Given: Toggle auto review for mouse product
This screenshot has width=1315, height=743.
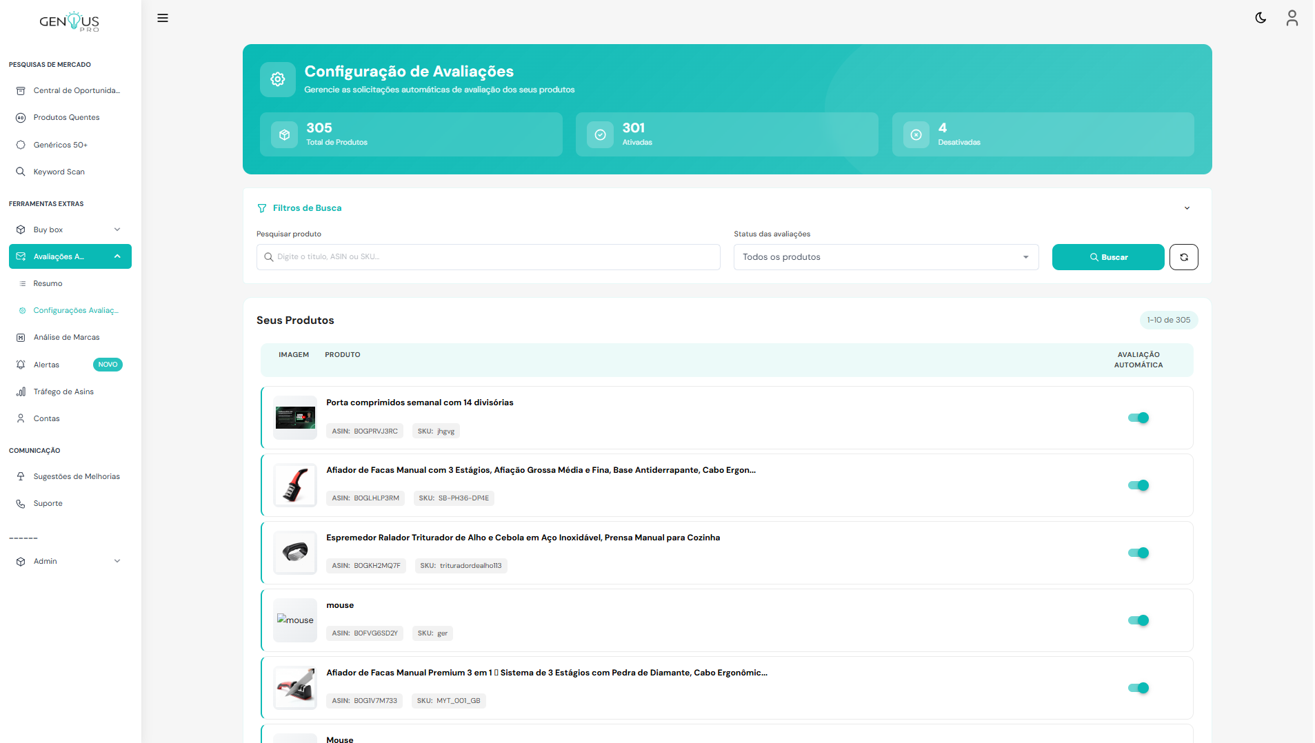Looking at the screenshot, I should click(x=1138, y=620).
